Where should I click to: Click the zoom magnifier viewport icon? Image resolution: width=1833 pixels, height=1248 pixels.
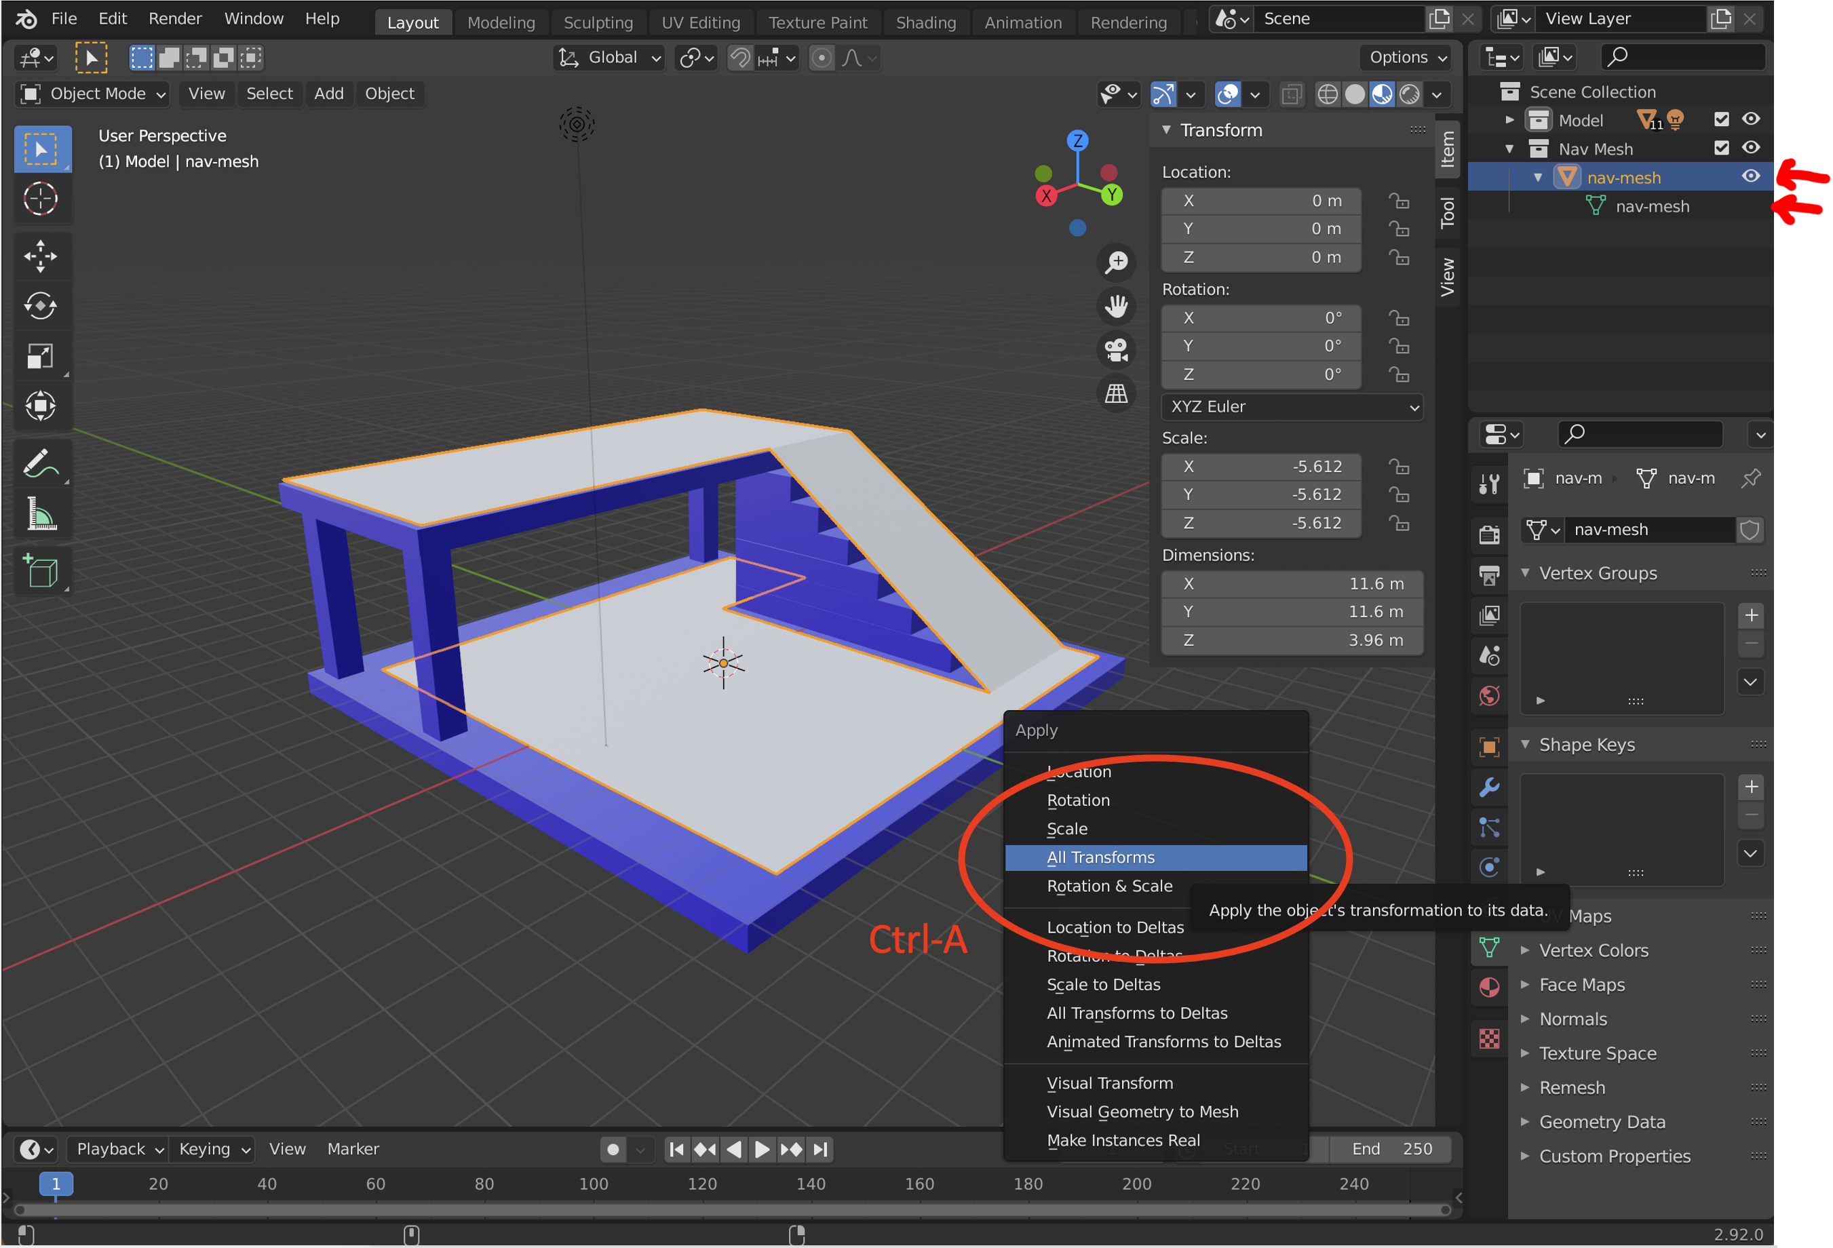(x=1116, y=262)
